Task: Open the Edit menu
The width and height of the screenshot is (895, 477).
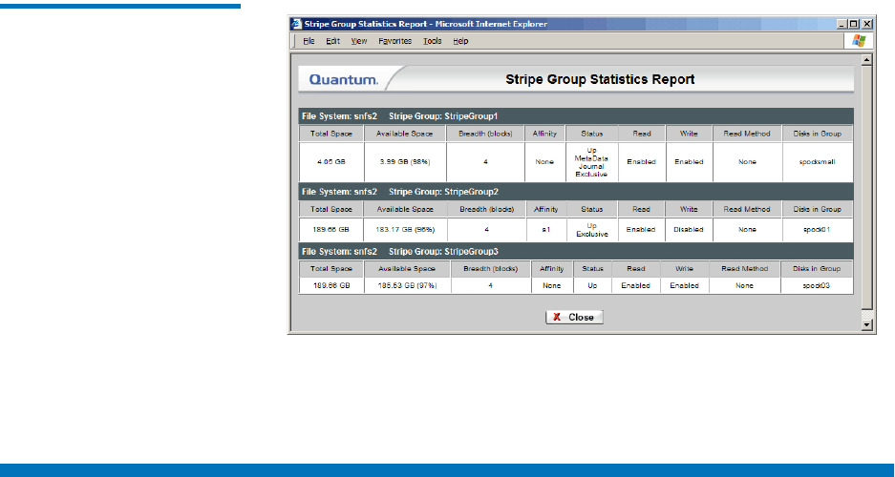Action: [332, 41]
